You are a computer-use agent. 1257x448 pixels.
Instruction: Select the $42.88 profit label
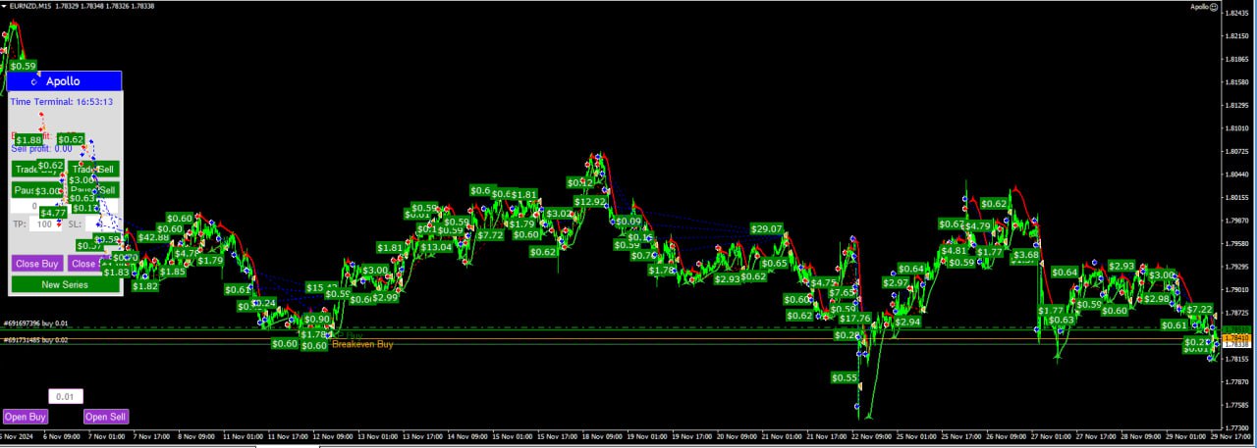pyautogui.click(x=153, y=237)
